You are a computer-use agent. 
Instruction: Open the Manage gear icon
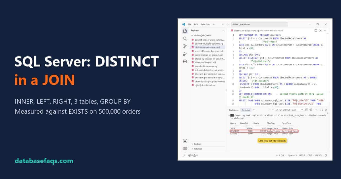185,148
